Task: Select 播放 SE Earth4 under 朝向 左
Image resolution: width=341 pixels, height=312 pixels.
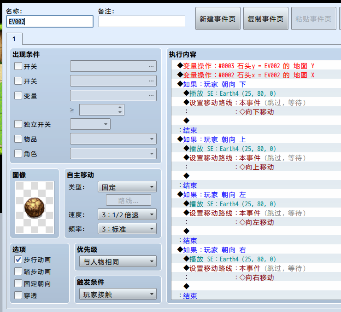Action: point(256,204)
